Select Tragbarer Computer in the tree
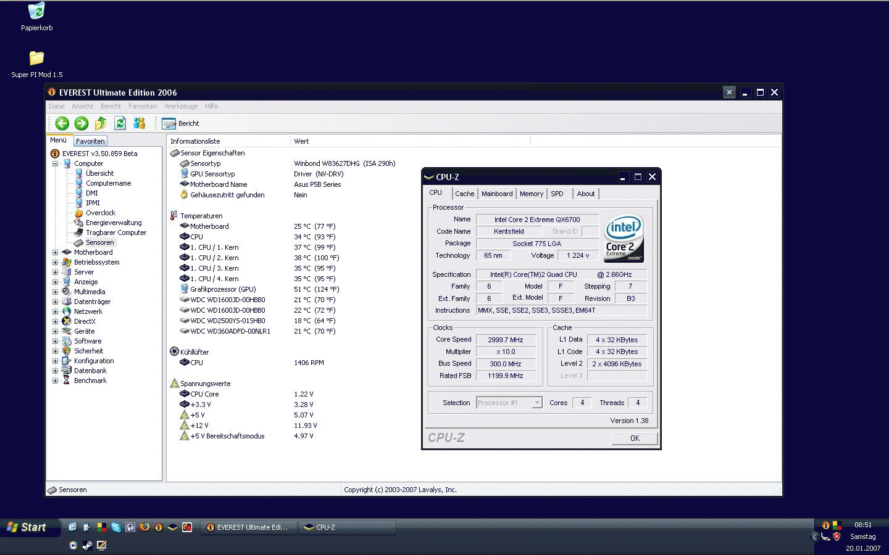Image resolution: width=889 pixels, height=555 pixels. pyautogui.click(x=116, y=232)
